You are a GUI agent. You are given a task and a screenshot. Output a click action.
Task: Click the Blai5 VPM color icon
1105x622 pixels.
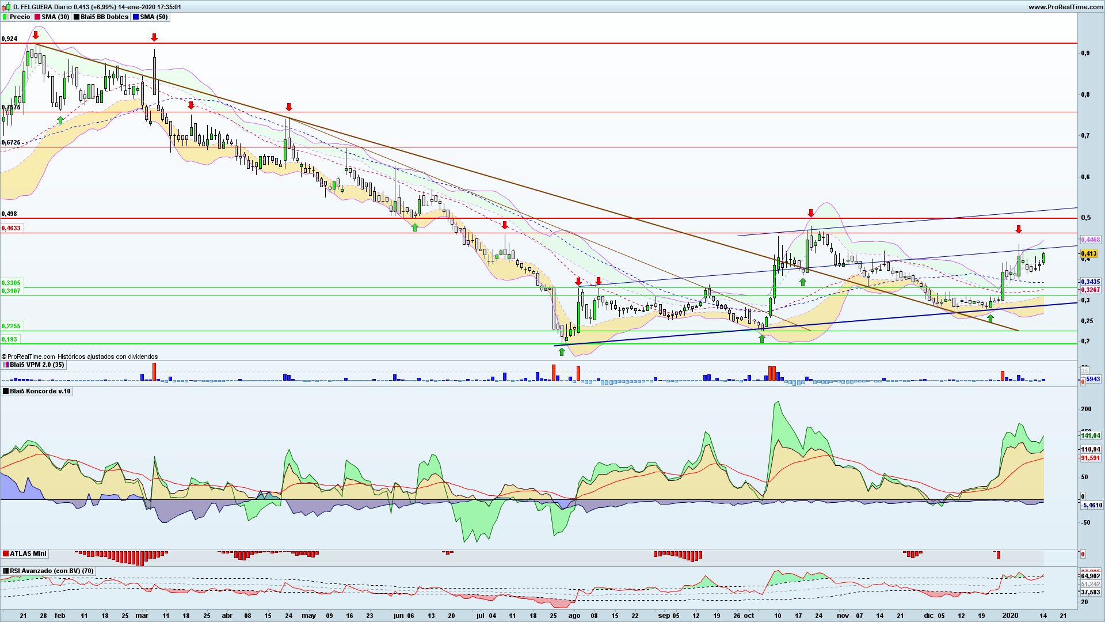coord(5,365)
